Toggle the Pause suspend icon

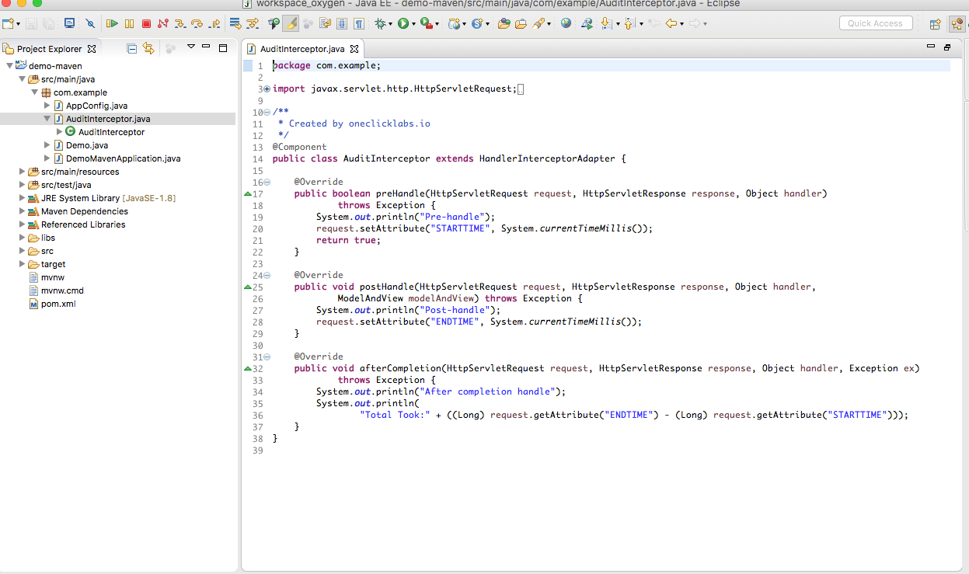127,23
